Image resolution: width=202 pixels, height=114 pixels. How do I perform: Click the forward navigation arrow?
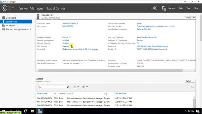[x=9, y=8]
